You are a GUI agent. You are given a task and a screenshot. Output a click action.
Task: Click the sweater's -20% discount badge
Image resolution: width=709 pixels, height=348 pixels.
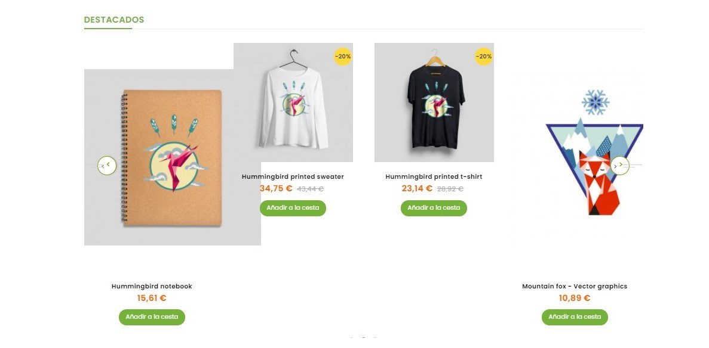pyautogui.click(x=343, y=57)
